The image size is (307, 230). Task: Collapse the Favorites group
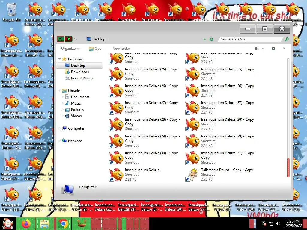(60, 59)
